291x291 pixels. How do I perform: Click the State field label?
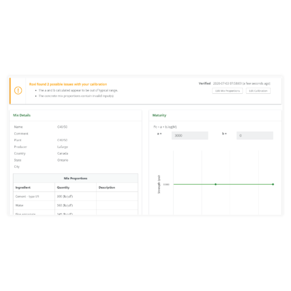click(x=18, y=160)
